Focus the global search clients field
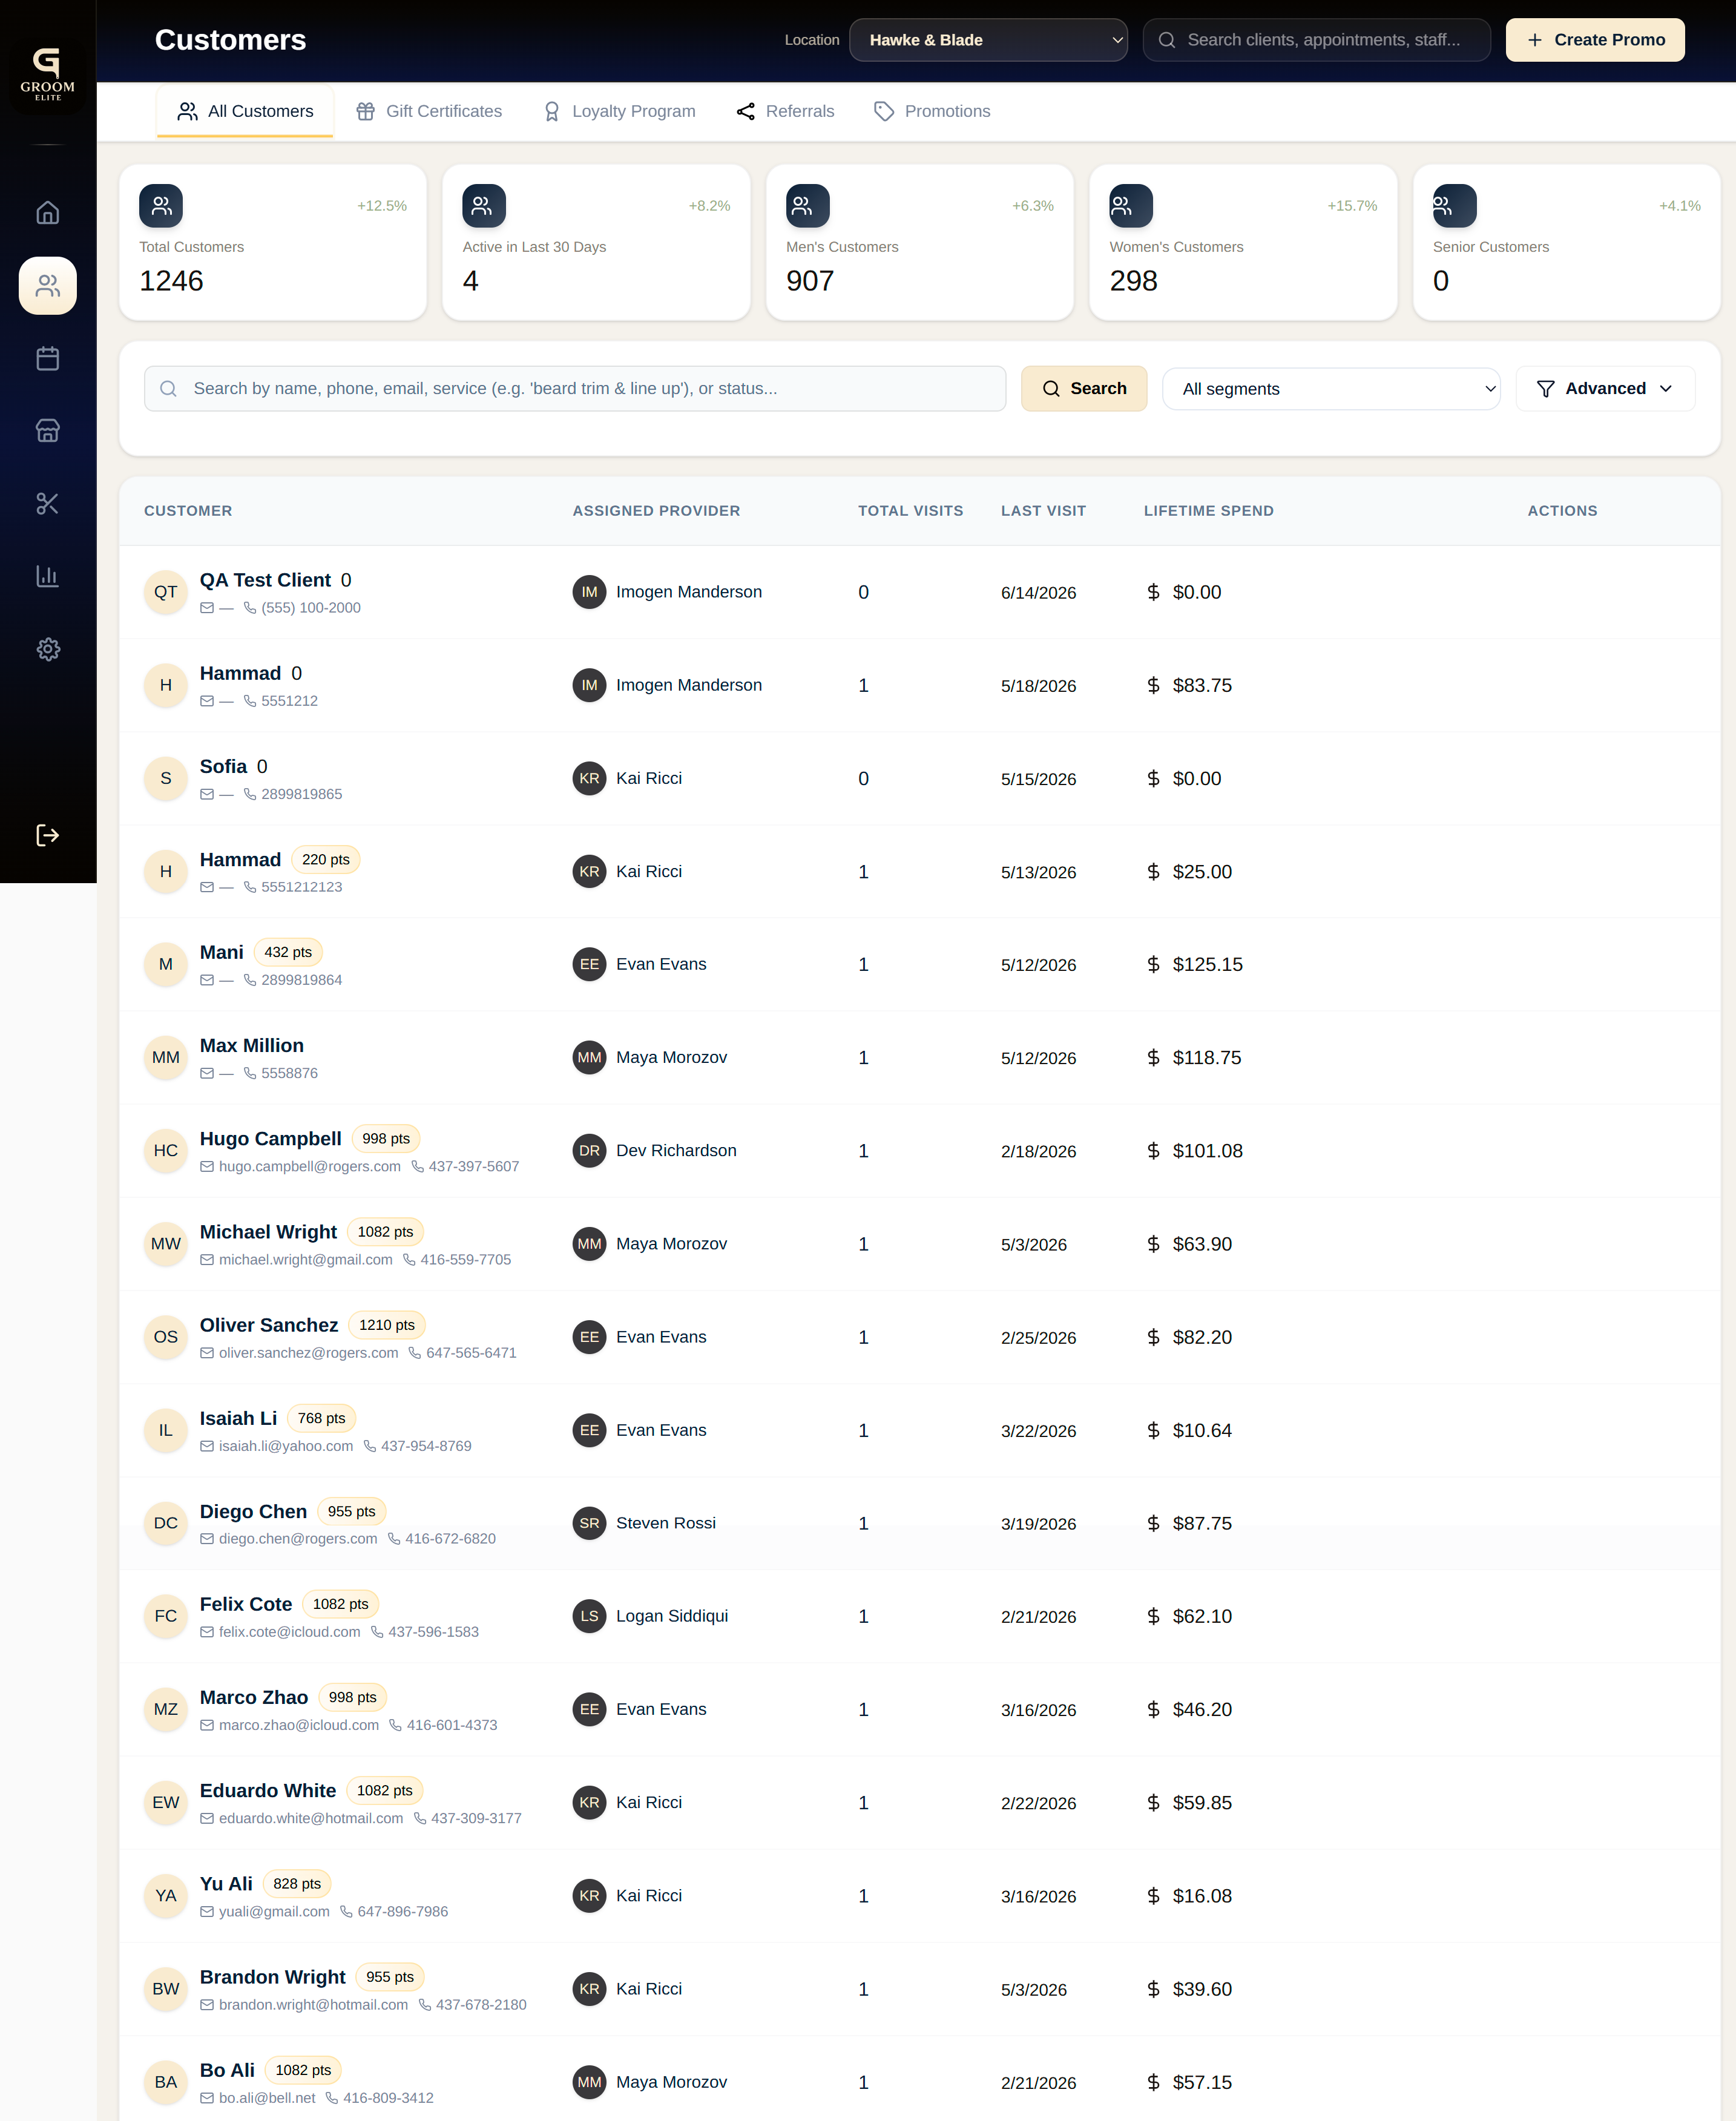 click(1316, 40)
